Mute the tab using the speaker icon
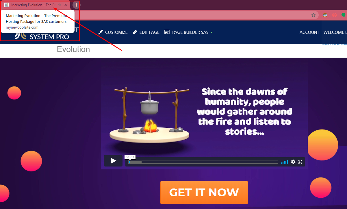347x209 pixels. click(x=59, y=5)
